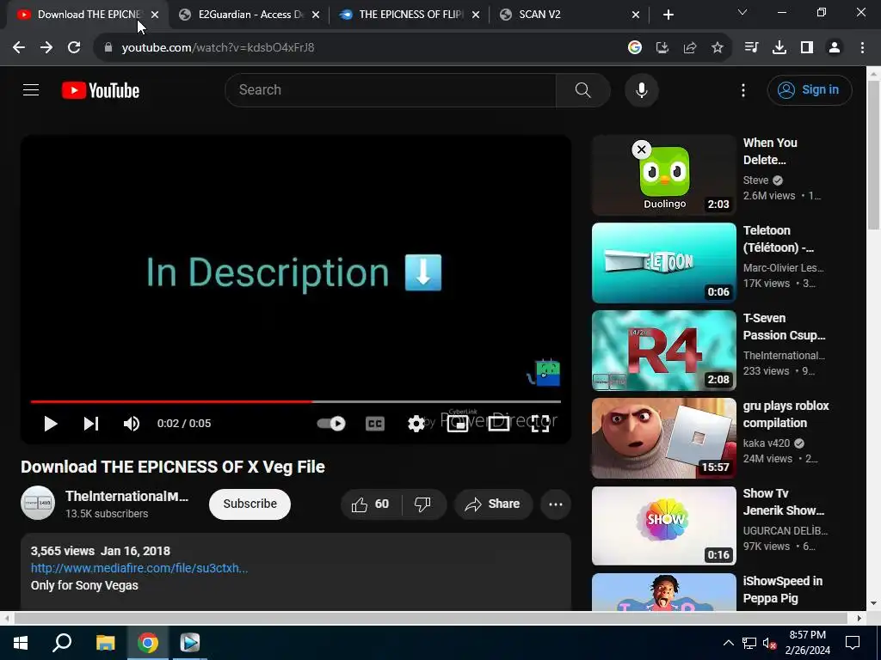Screen dimensions: 881x660
Task: Search with your voice microphone
Action: pyautogui.click(x=641, y=89)
